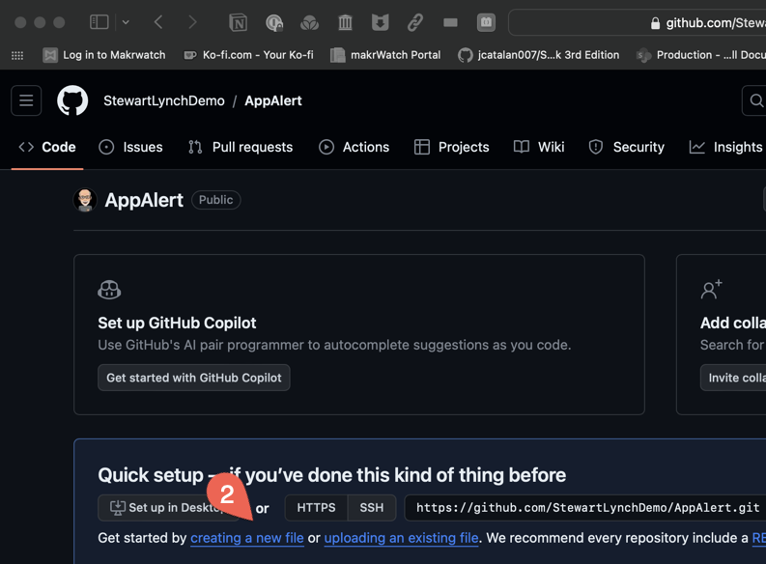Click the Notion extension icon
766x564 pixels.
pos(238,22)
